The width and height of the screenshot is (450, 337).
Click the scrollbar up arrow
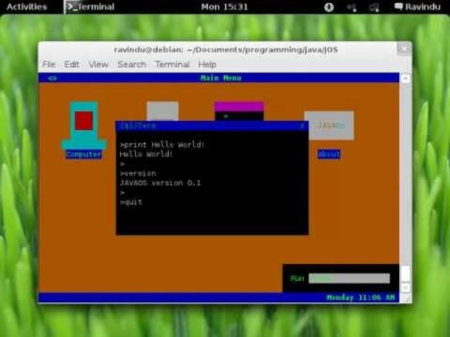click(x=405, y=78)
